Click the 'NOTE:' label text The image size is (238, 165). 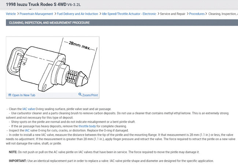coord(13,152)
